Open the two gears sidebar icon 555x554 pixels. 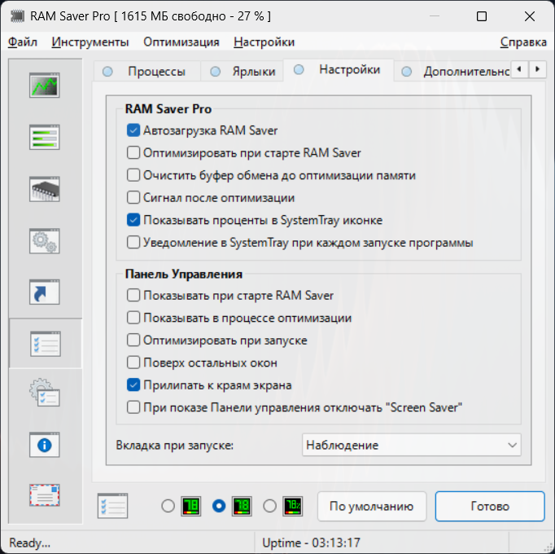pyautogui.click(x=45, y=241)
